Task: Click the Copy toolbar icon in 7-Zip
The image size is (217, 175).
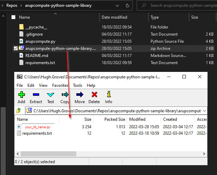Action: tap(65, 95)
